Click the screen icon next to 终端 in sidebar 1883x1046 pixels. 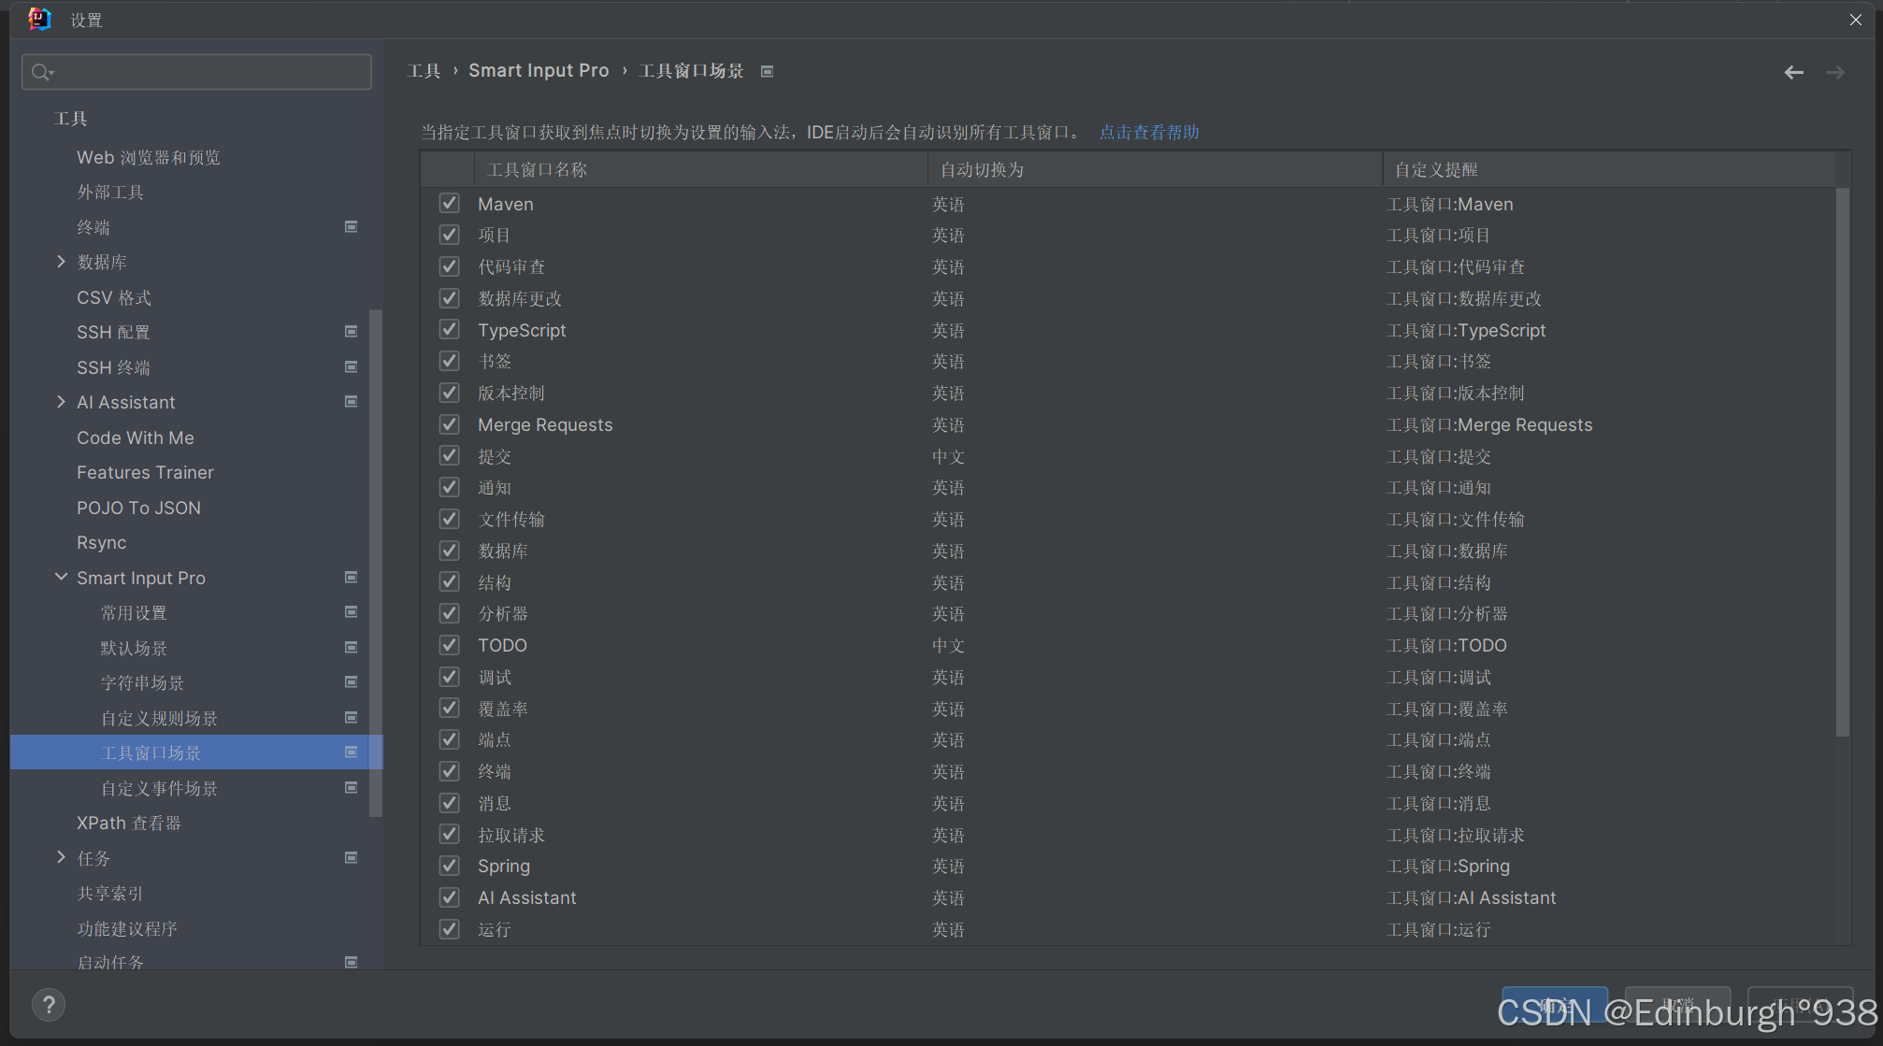click(352, 226)
